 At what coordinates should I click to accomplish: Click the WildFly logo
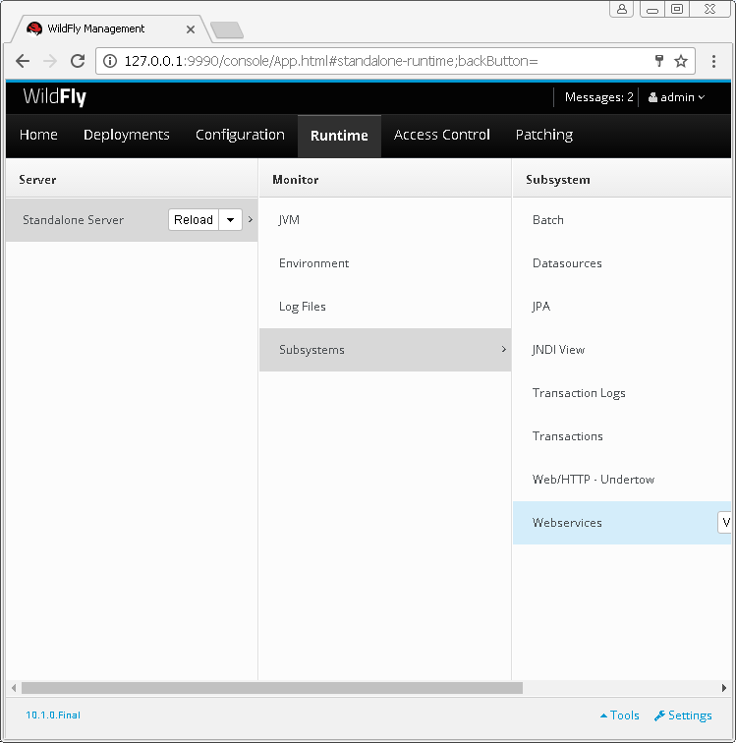pos(54,96)
